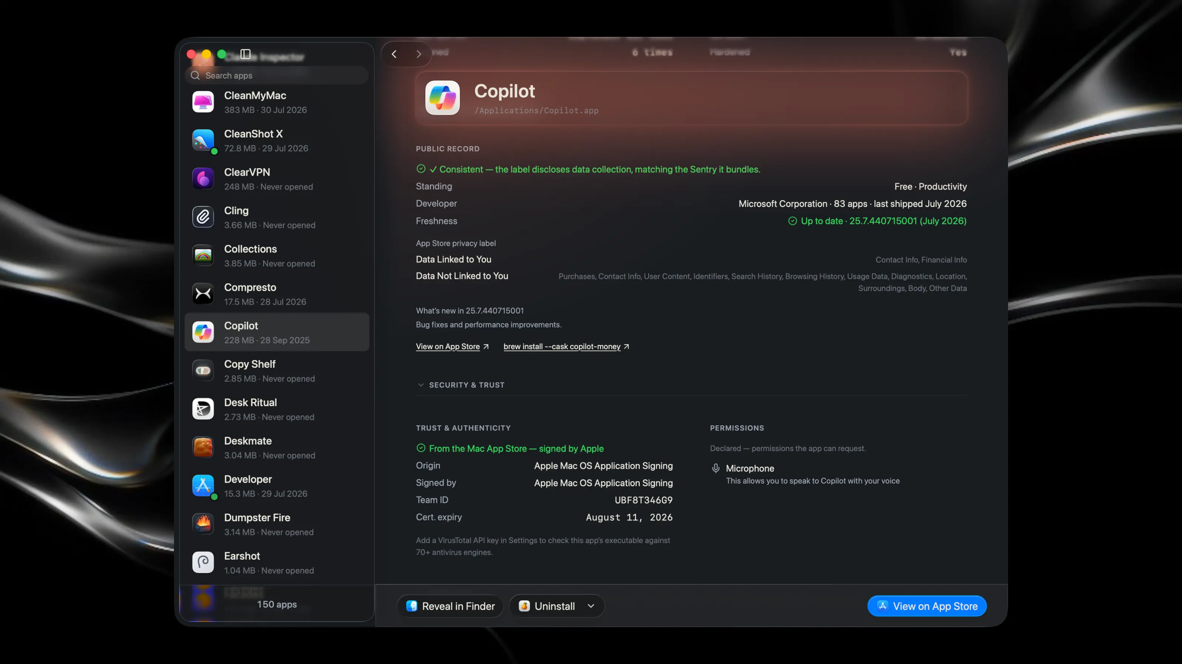Click the Deskmate app icon

tap(203, 448)
